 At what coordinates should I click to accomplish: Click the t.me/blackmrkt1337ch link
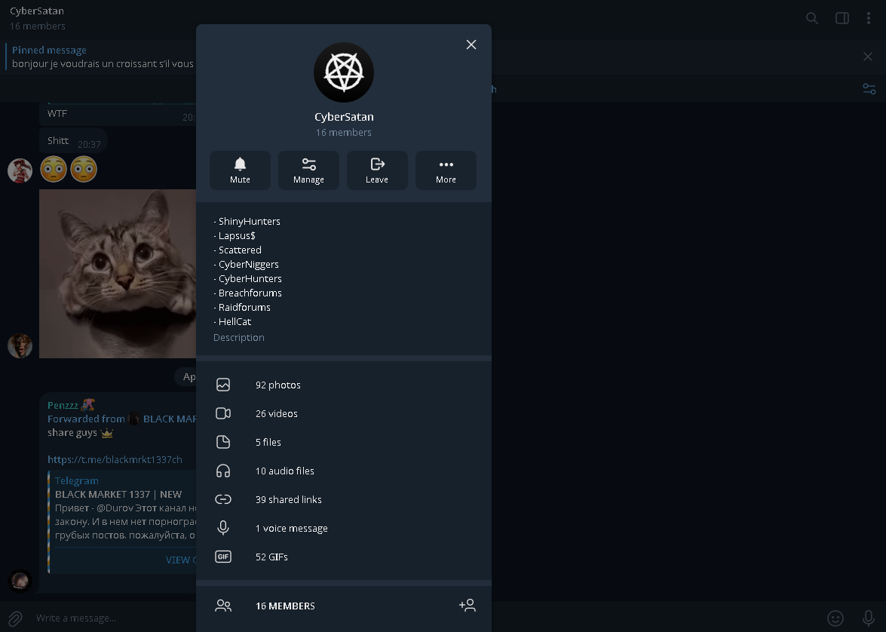pos(115,459)
